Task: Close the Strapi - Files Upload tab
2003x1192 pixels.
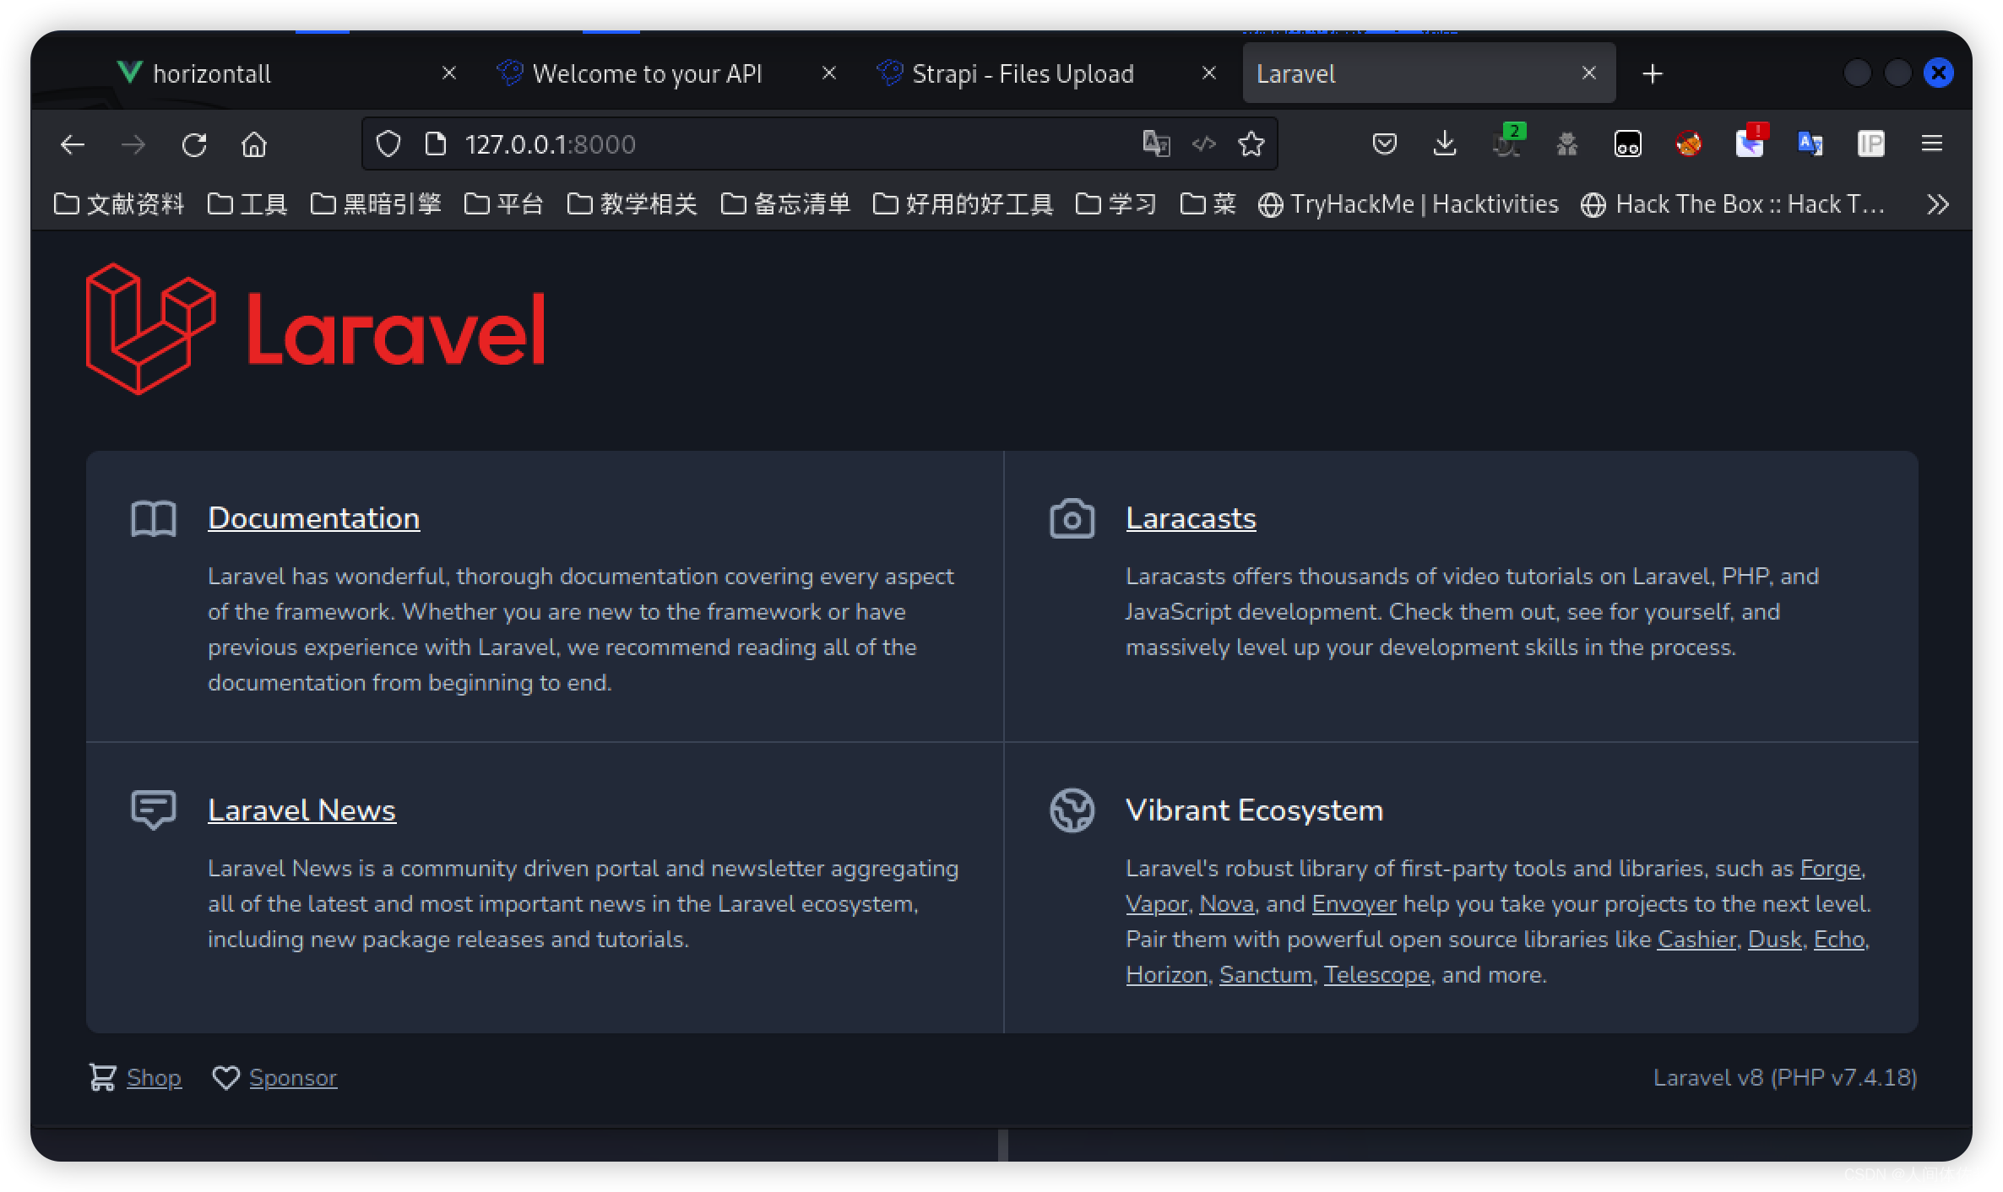Action: point(1209,73)
